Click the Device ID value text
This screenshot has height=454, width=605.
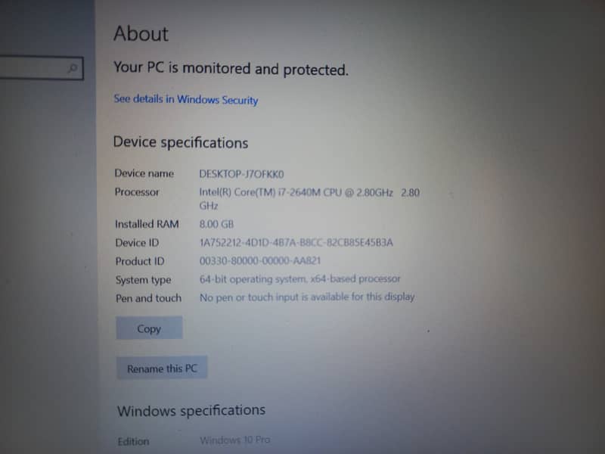tap(296, 242)
